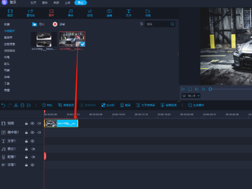Screen dimensions: 252x189
Task: Switch to the 图片 picture category
Action: pyautogui.click(x=51, y=13)
